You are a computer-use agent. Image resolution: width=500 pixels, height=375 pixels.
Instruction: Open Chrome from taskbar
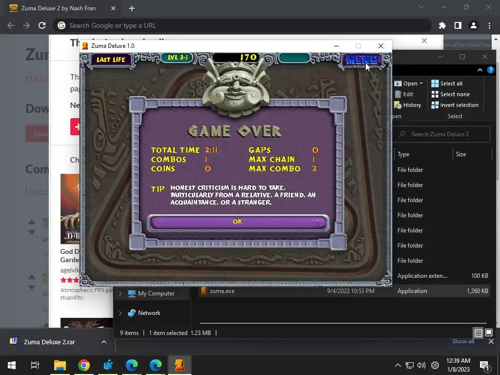(x=84, y=365)
